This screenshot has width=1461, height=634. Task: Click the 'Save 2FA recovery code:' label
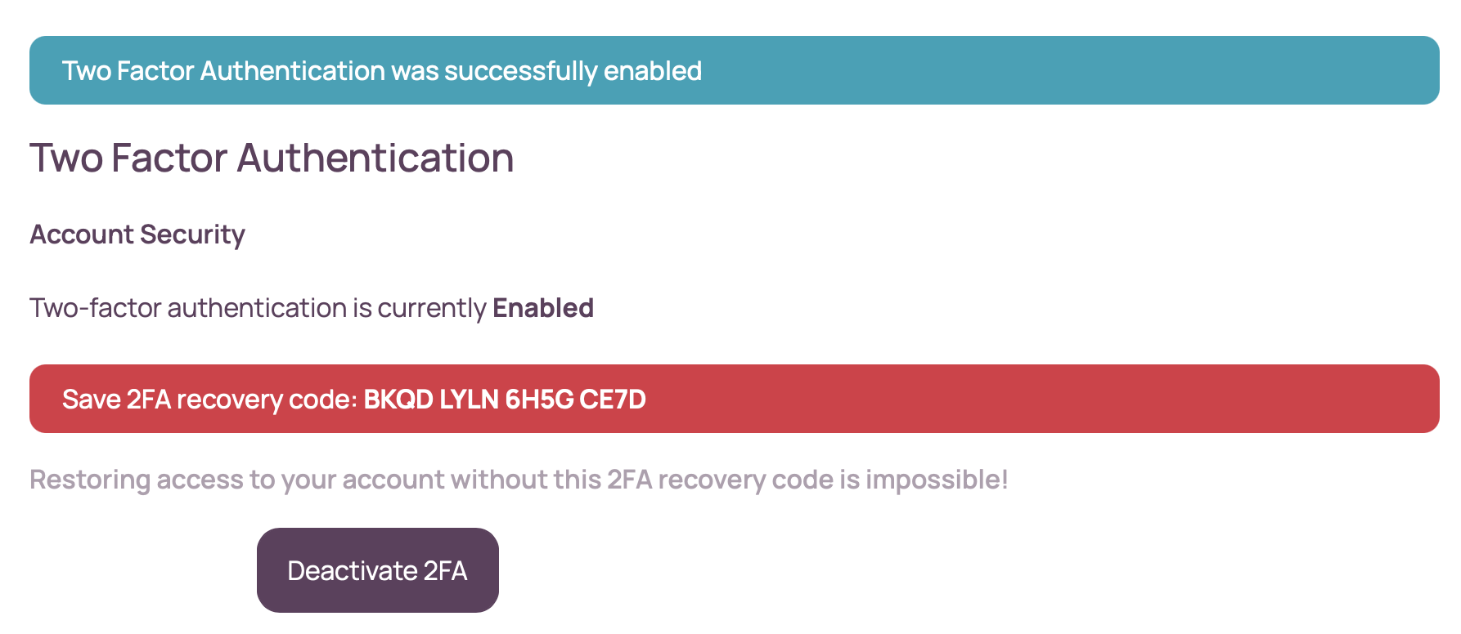click(209, 400)
